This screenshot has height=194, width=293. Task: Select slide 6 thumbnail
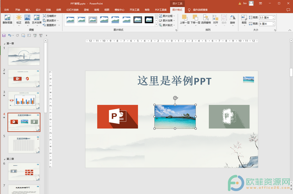(24, 172)
